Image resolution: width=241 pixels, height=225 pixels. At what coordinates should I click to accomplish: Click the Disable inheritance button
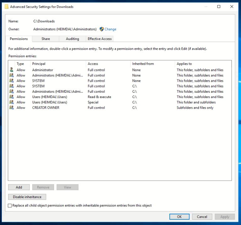click(27, 197)
